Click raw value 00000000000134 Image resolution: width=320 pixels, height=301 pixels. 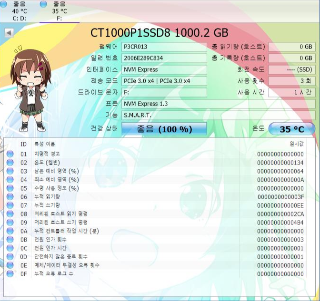(x=280, y=163)
